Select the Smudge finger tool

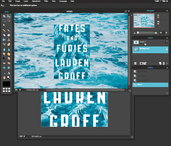pos(4,54)
